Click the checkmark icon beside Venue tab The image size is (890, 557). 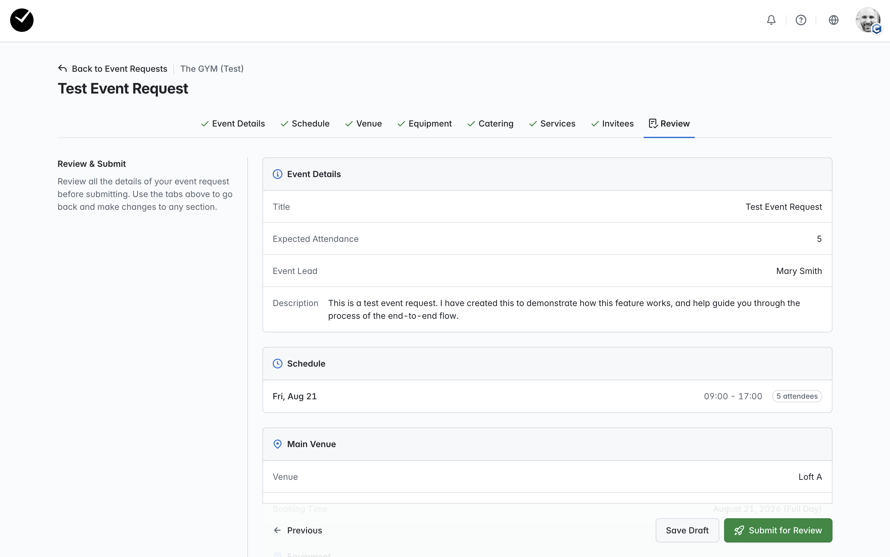tap(349, 124)
